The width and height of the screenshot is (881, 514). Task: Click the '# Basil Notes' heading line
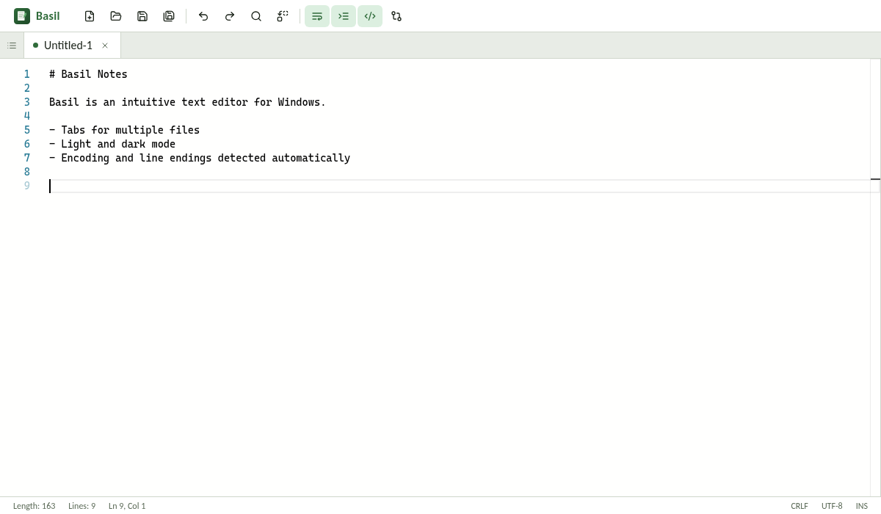(x=88, y=74)
